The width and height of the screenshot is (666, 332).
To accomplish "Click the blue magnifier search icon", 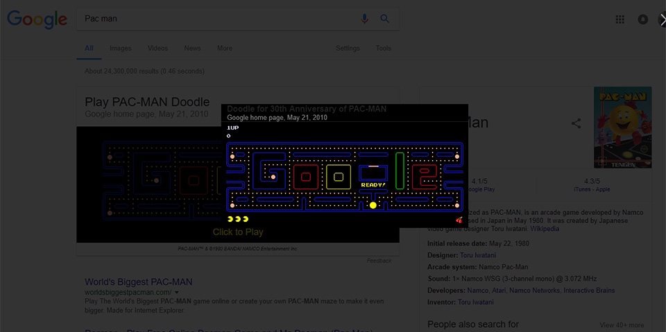I will point(385,19).
